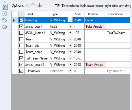Open the Help question mark icon
The width and height of the screenshot is (132, 110).
click(x=5, y=27)
